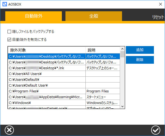Image resolution: width=165 pixels, height=136 pixels.
Task: Select the partially visible AppData¥Local¥ row
Action: 64,107
